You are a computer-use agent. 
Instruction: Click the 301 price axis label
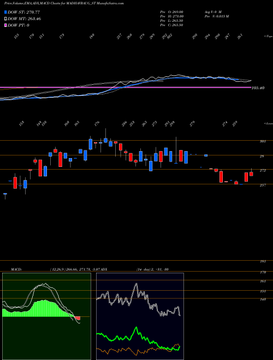tap(263, 141)
